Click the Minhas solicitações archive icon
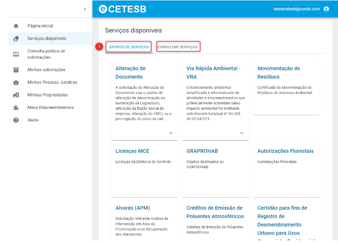 tap(16, 70)
